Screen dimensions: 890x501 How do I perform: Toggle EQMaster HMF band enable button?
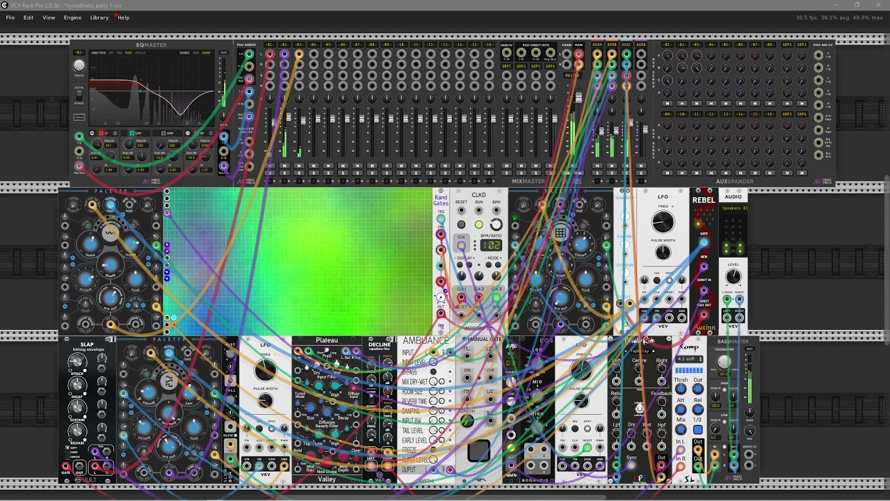click(x=163, y=133)
